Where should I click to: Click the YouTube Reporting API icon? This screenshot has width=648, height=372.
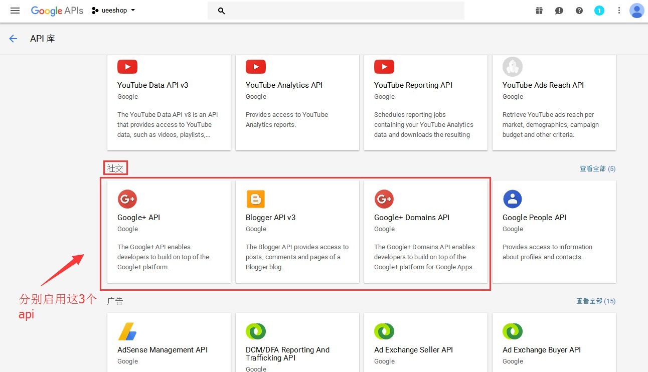(384, 67)
